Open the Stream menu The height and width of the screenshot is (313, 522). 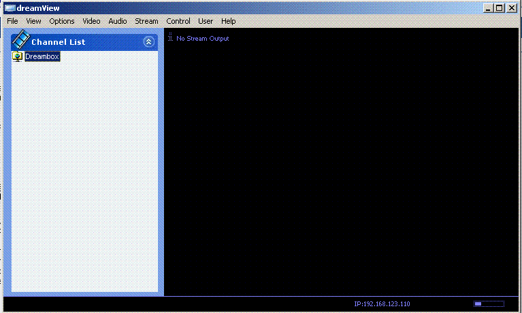click(146, 21)
